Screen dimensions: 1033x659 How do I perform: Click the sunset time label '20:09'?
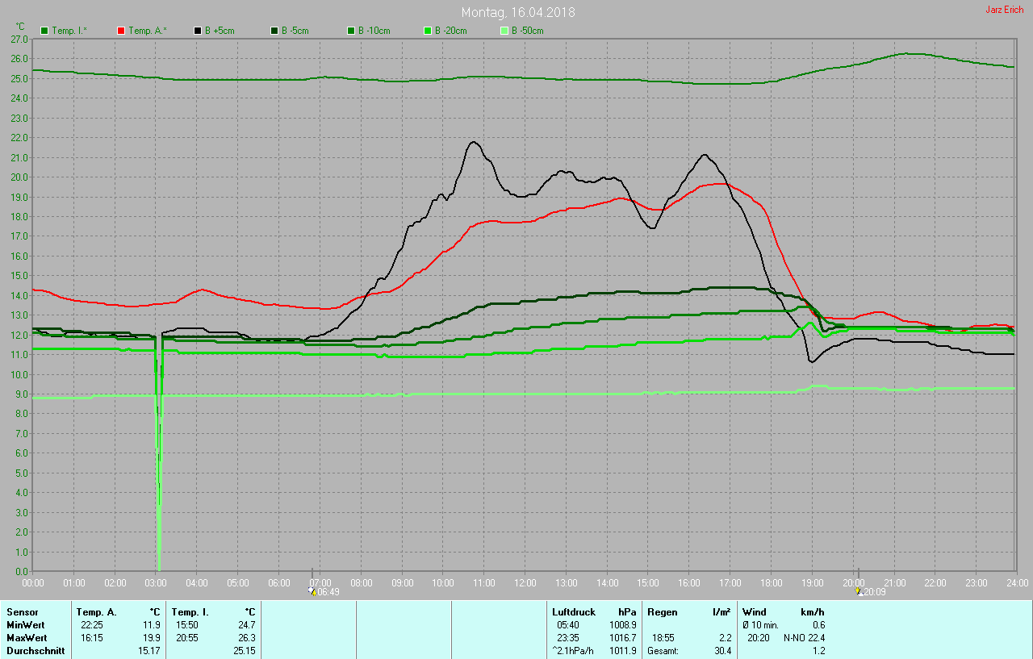(874, 592)
